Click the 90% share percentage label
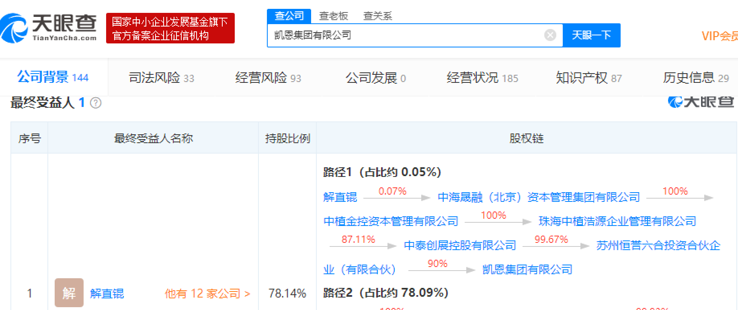The height and width of the screenshot is (310, 738). point(437,263)
